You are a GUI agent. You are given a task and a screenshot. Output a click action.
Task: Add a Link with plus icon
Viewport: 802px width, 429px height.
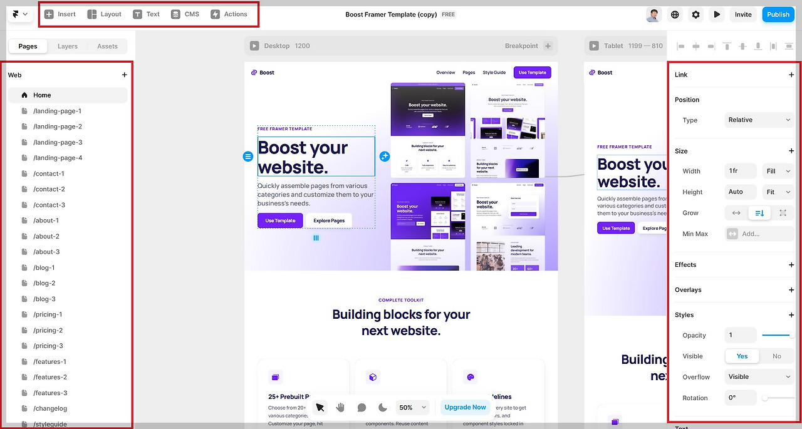pos(791,75)
